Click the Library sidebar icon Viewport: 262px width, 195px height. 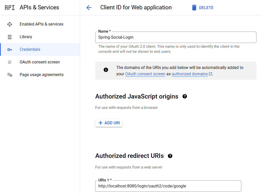[10, 37]
